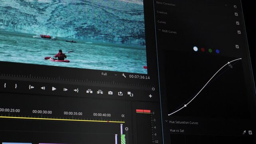Click the upper control point on the curve
Viewport: 256px width, 144px height.
pyautogui.click(x=229, y=63)
